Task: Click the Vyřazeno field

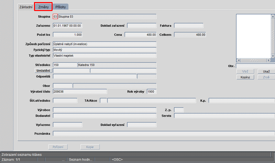Action: [67, 125]
